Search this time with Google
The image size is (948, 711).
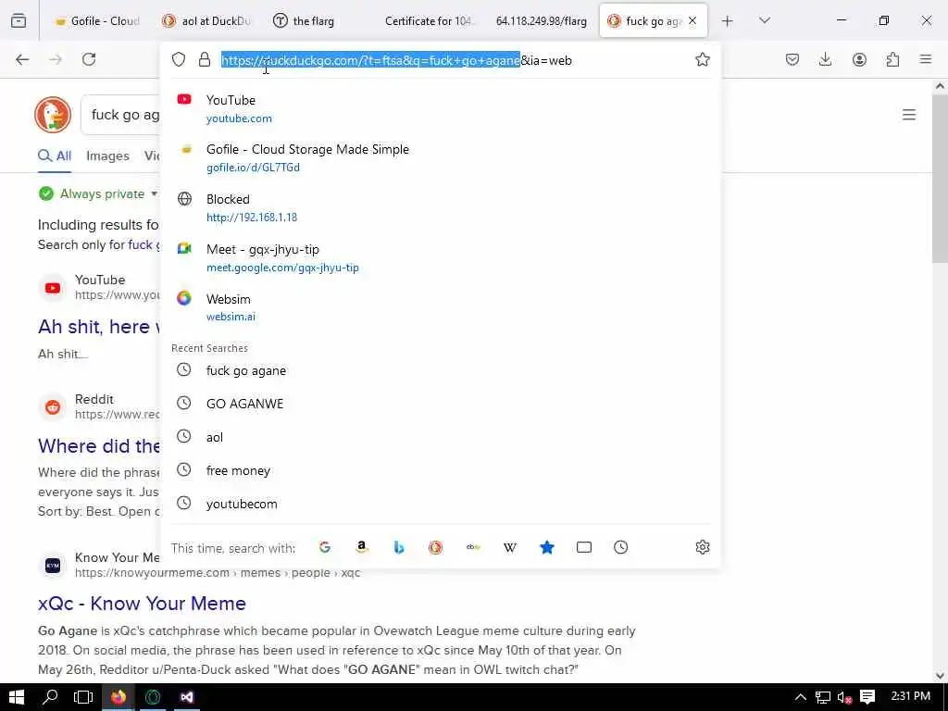[x=325, y=547]
